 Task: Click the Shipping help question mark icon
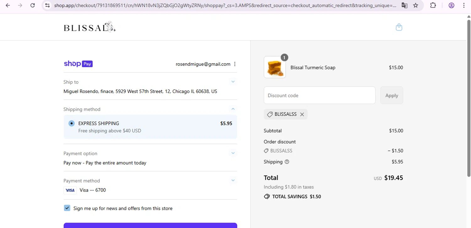coord(287,162)
